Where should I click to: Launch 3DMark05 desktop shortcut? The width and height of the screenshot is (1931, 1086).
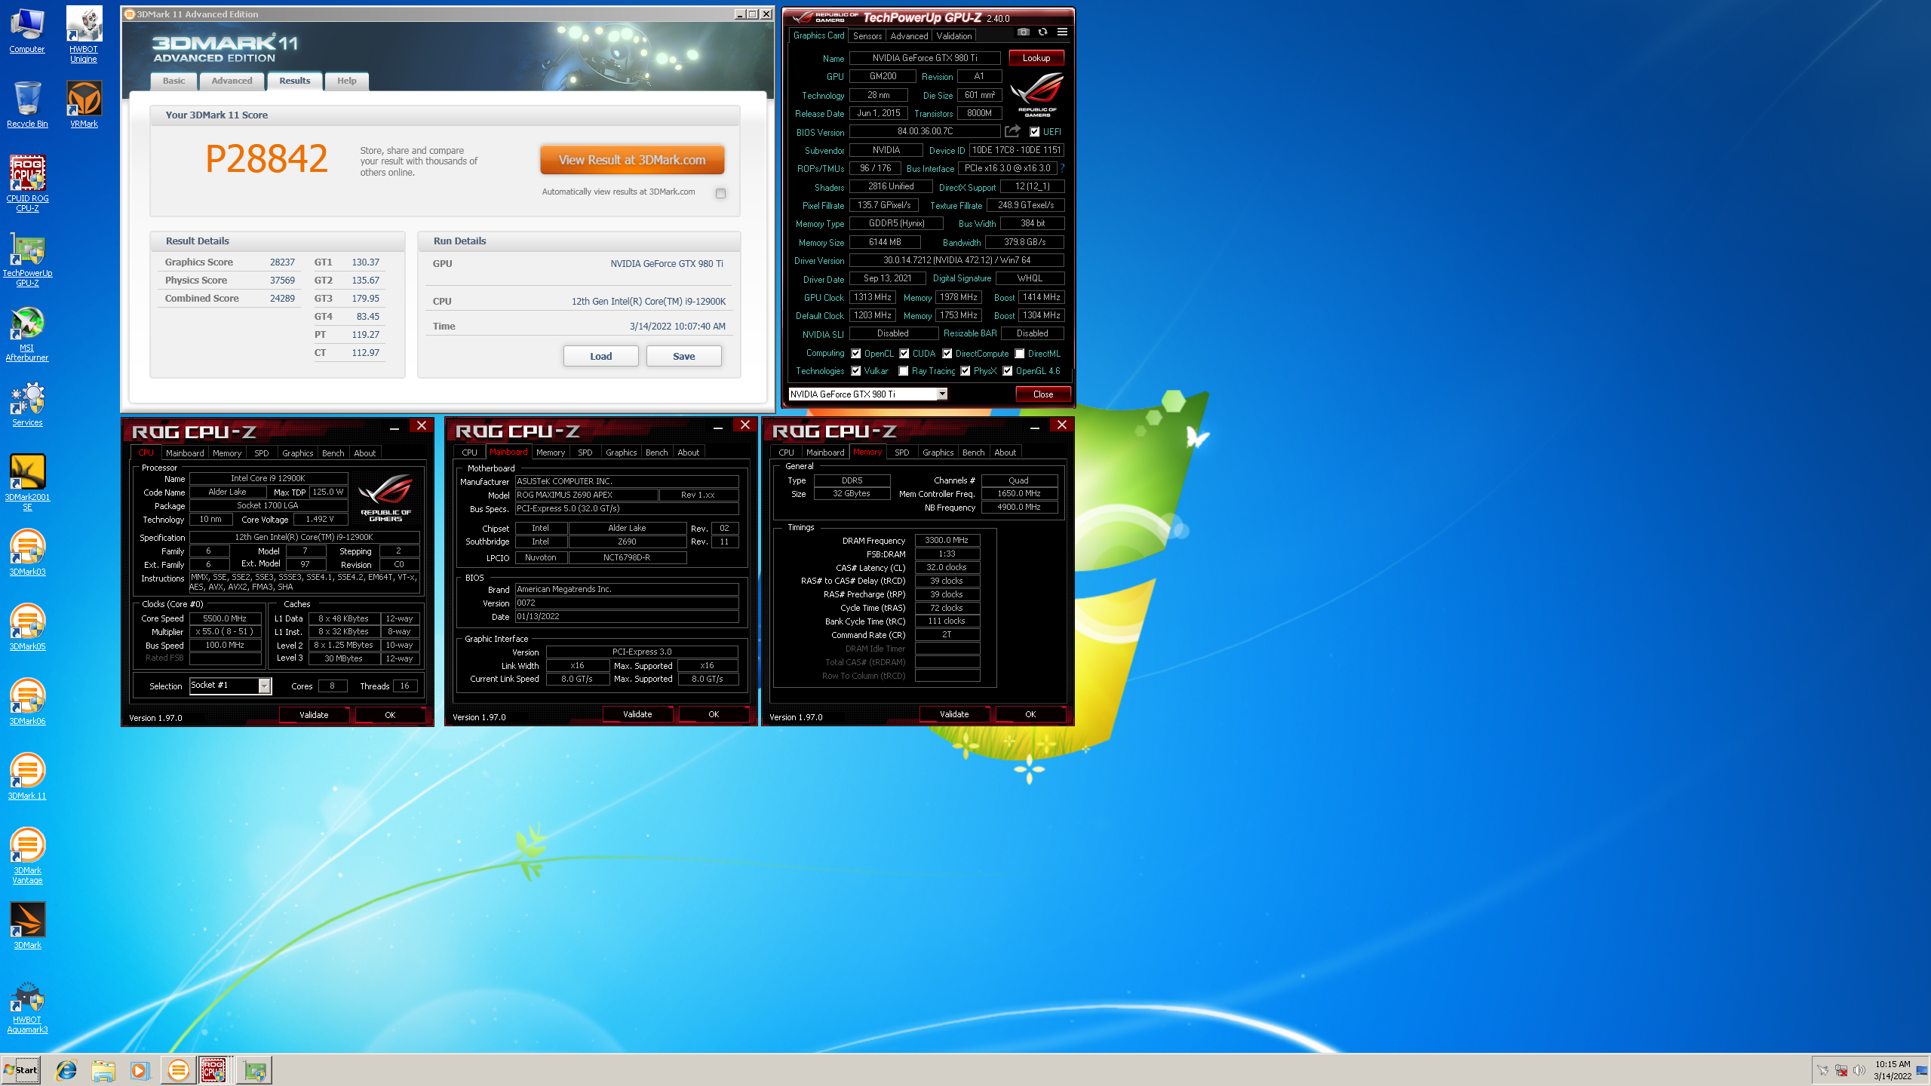click(x=27, y=628)
